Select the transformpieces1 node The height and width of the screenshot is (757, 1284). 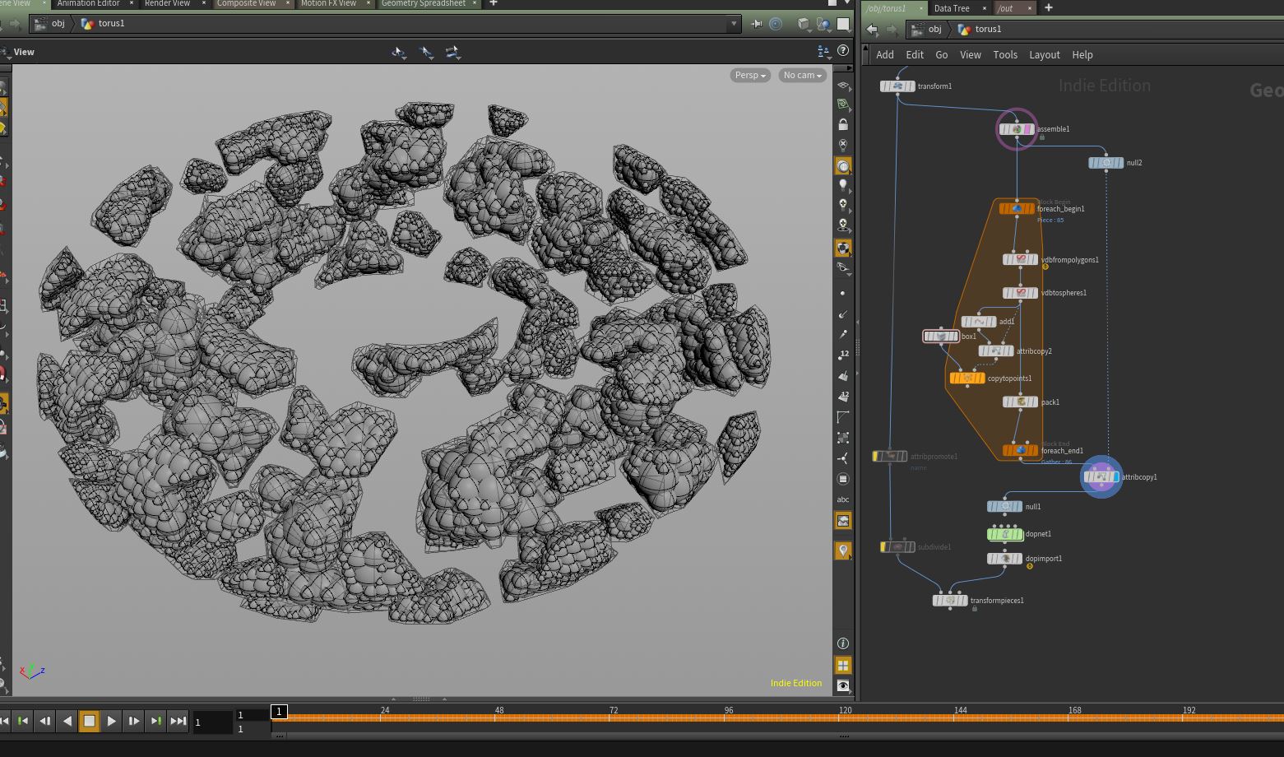tap(950, 601)
